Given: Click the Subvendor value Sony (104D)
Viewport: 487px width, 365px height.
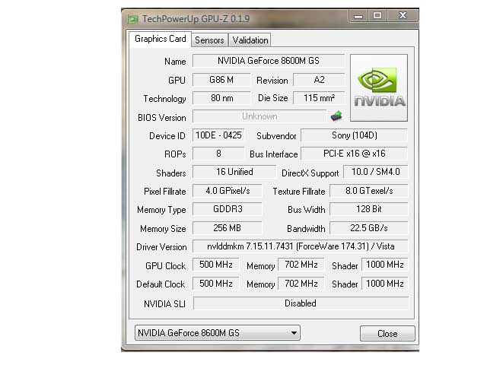Looking at the screenshot, I should pyautogui.click(x=354, y=135).
